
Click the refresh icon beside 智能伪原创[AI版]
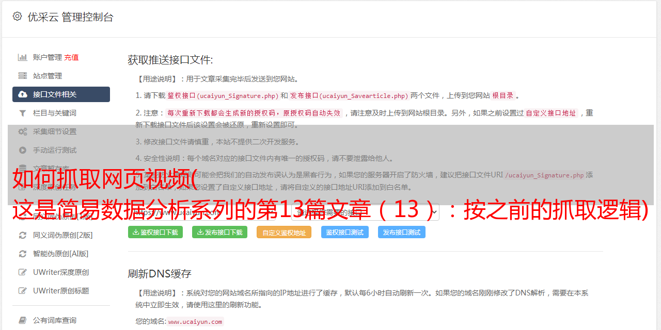point(23,254)
